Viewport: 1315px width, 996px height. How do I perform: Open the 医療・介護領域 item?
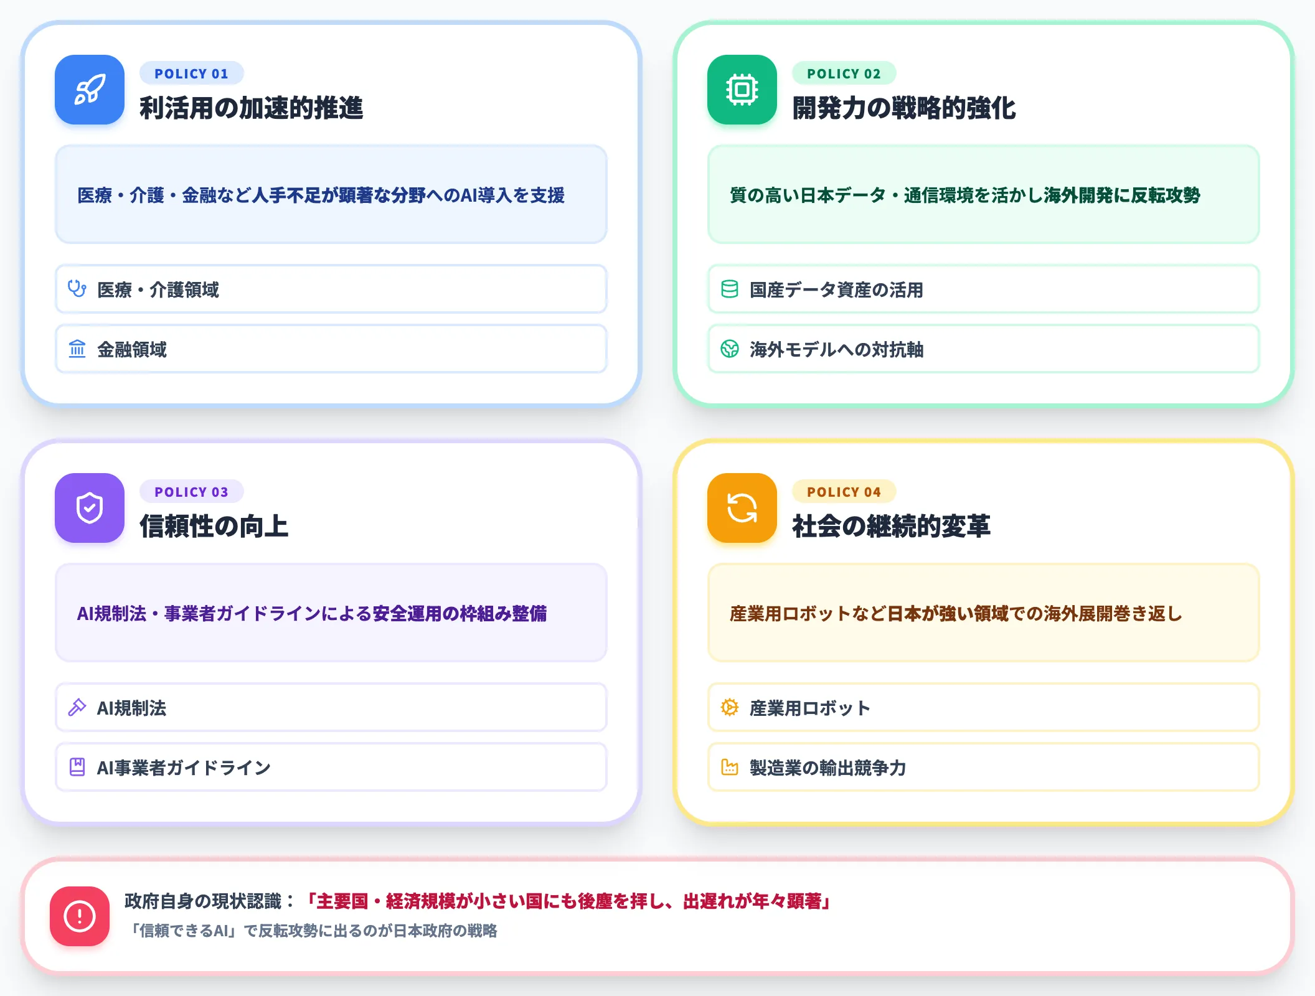click(x=331, y=289)
